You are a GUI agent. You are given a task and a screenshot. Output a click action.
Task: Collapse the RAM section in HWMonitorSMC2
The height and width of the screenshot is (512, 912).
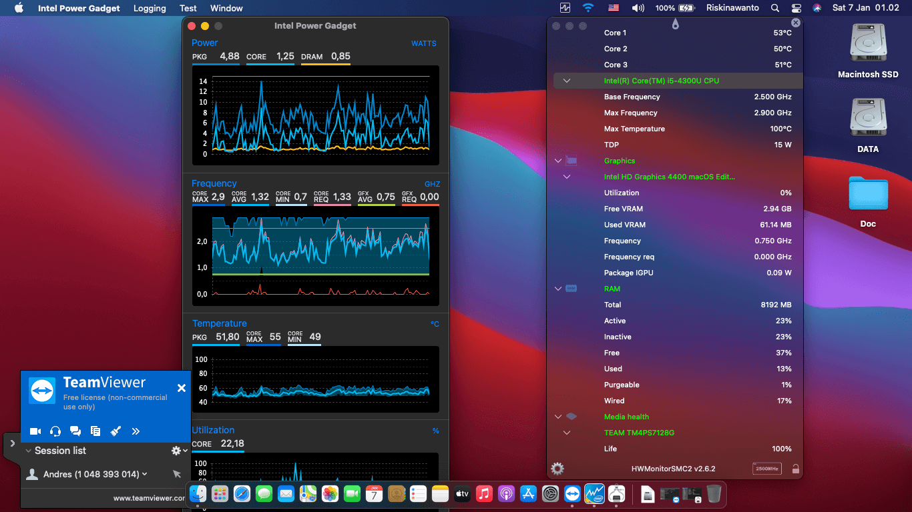(x=558, y=289)
